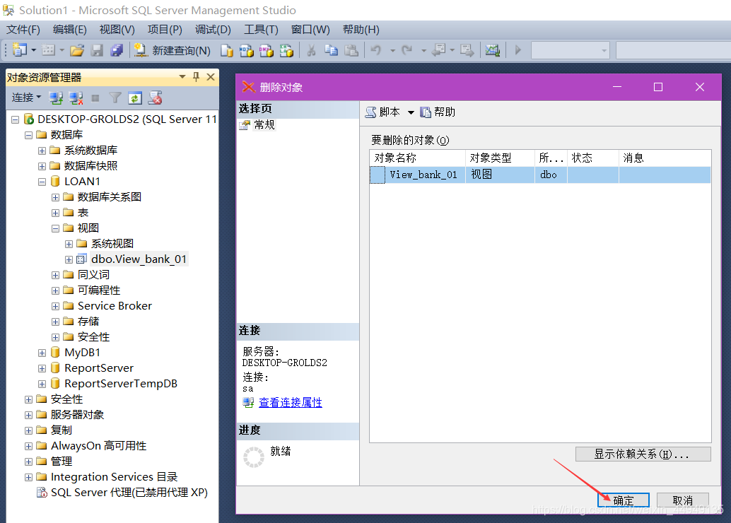
Task: Collapse the 视图 folder node
Action: [55, 228]
